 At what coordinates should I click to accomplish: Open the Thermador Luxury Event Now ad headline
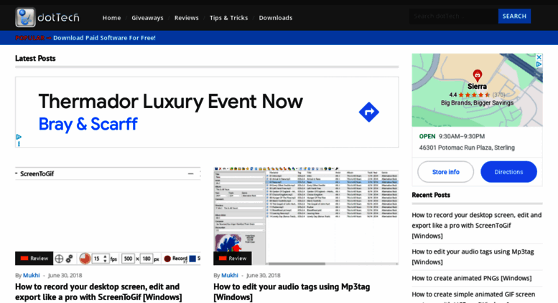click(x=170, y=102)
